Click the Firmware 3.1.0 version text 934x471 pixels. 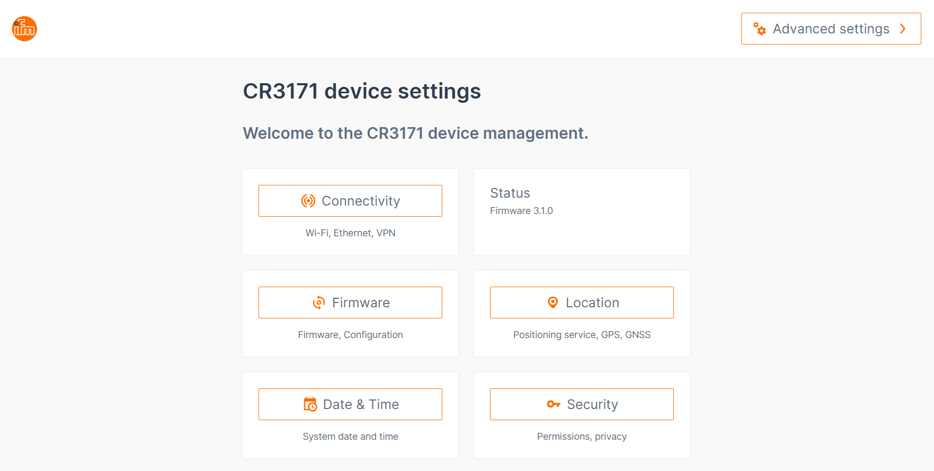click(x=521, y=211)
